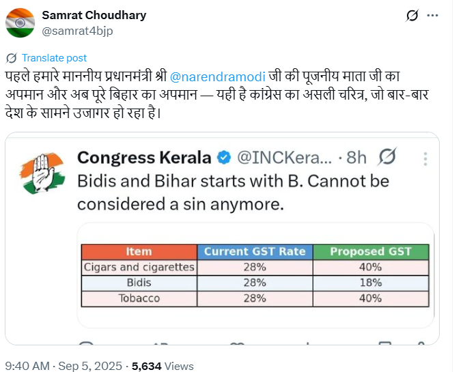
Task: Open the vertical three-dot menu on the quoted post
Action: (425, 158)
